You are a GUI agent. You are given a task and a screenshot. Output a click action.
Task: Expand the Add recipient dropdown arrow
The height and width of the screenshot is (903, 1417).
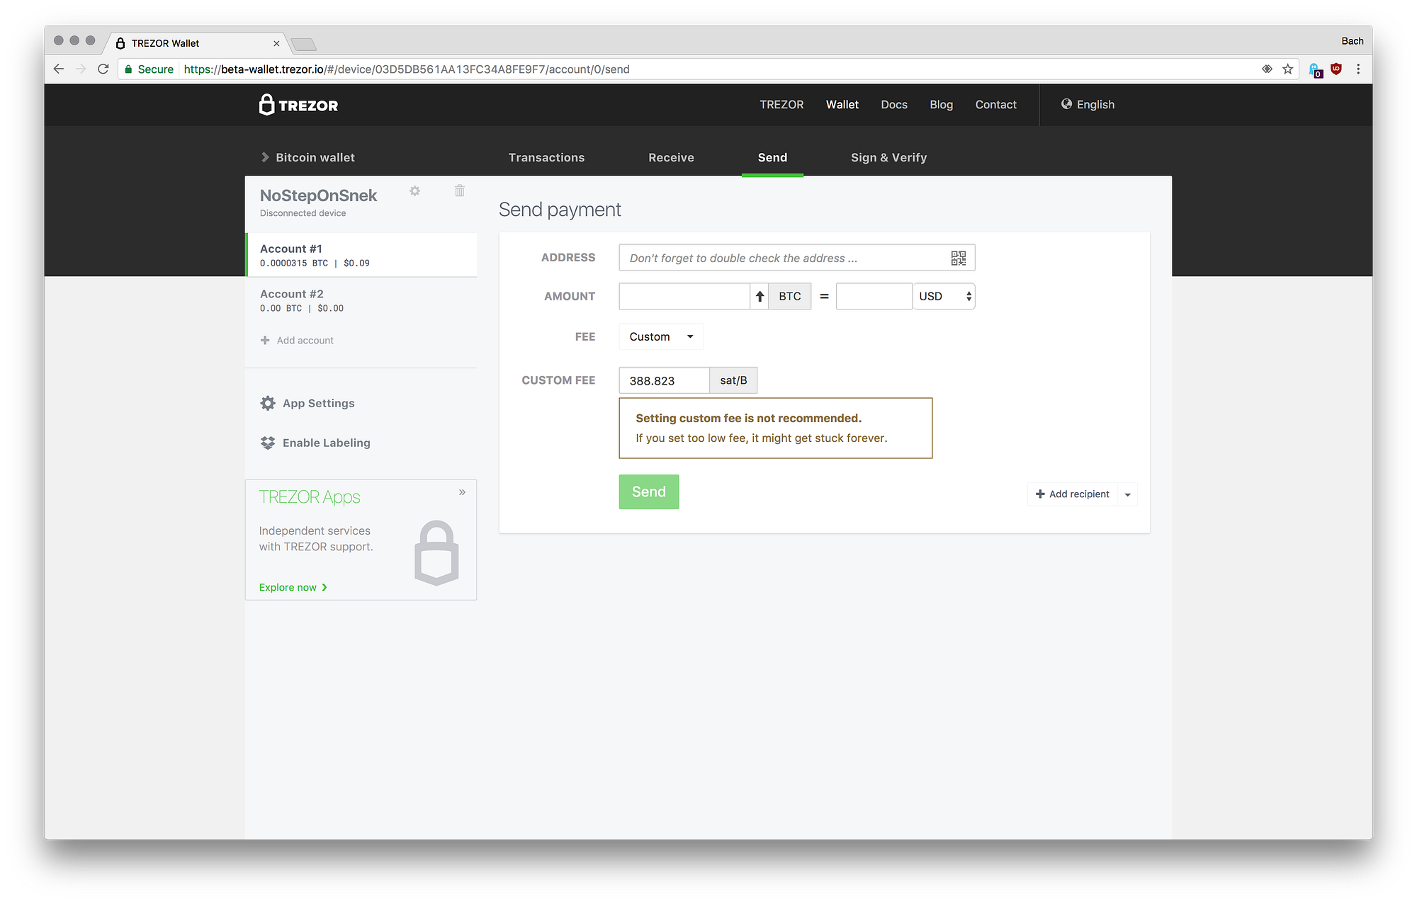point(1127,494)
